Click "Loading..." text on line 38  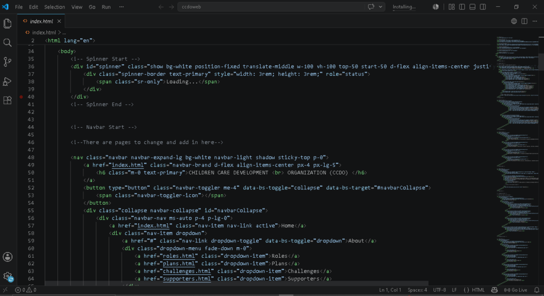pyautogui.click(x=182, y=82)
